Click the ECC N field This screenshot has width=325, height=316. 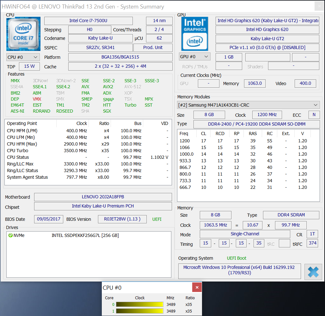[x=314, y=115]
